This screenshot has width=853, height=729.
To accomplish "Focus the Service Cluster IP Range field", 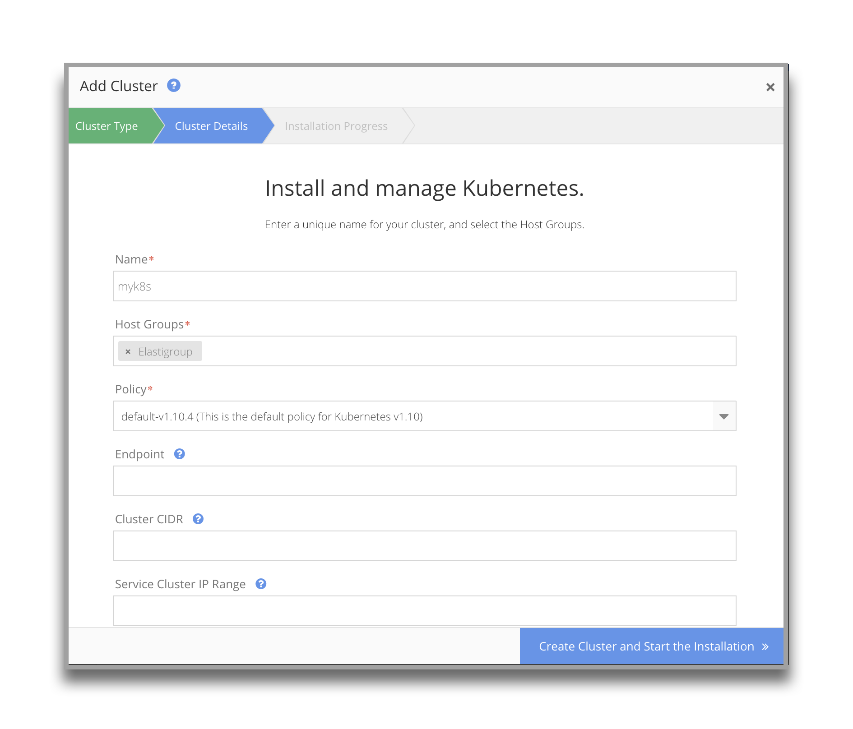I will [424, 611].
